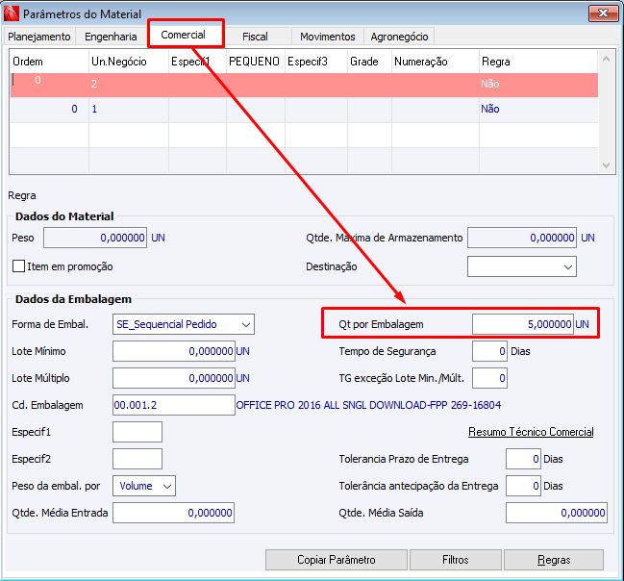Click the Qtde. Média Entrada field

tap(173, 513)
